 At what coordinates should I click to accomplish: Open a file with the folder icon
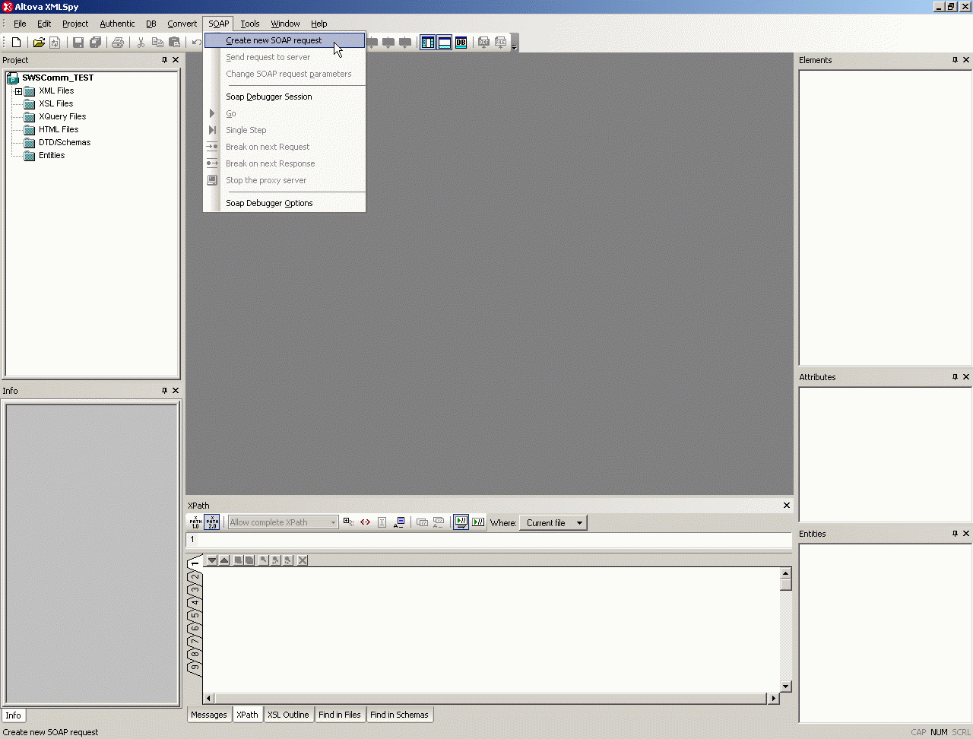[x=39, y=43]
